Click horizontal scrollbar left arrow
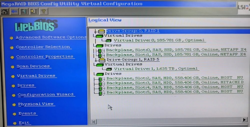The image size is (250, 127). [93, 122]
